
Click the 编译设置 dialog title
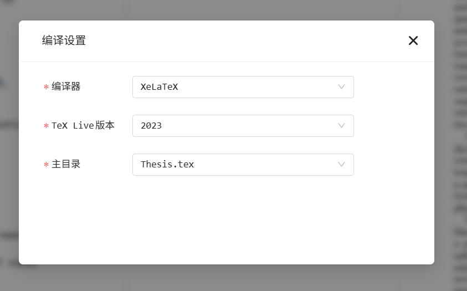pos(64,40)
